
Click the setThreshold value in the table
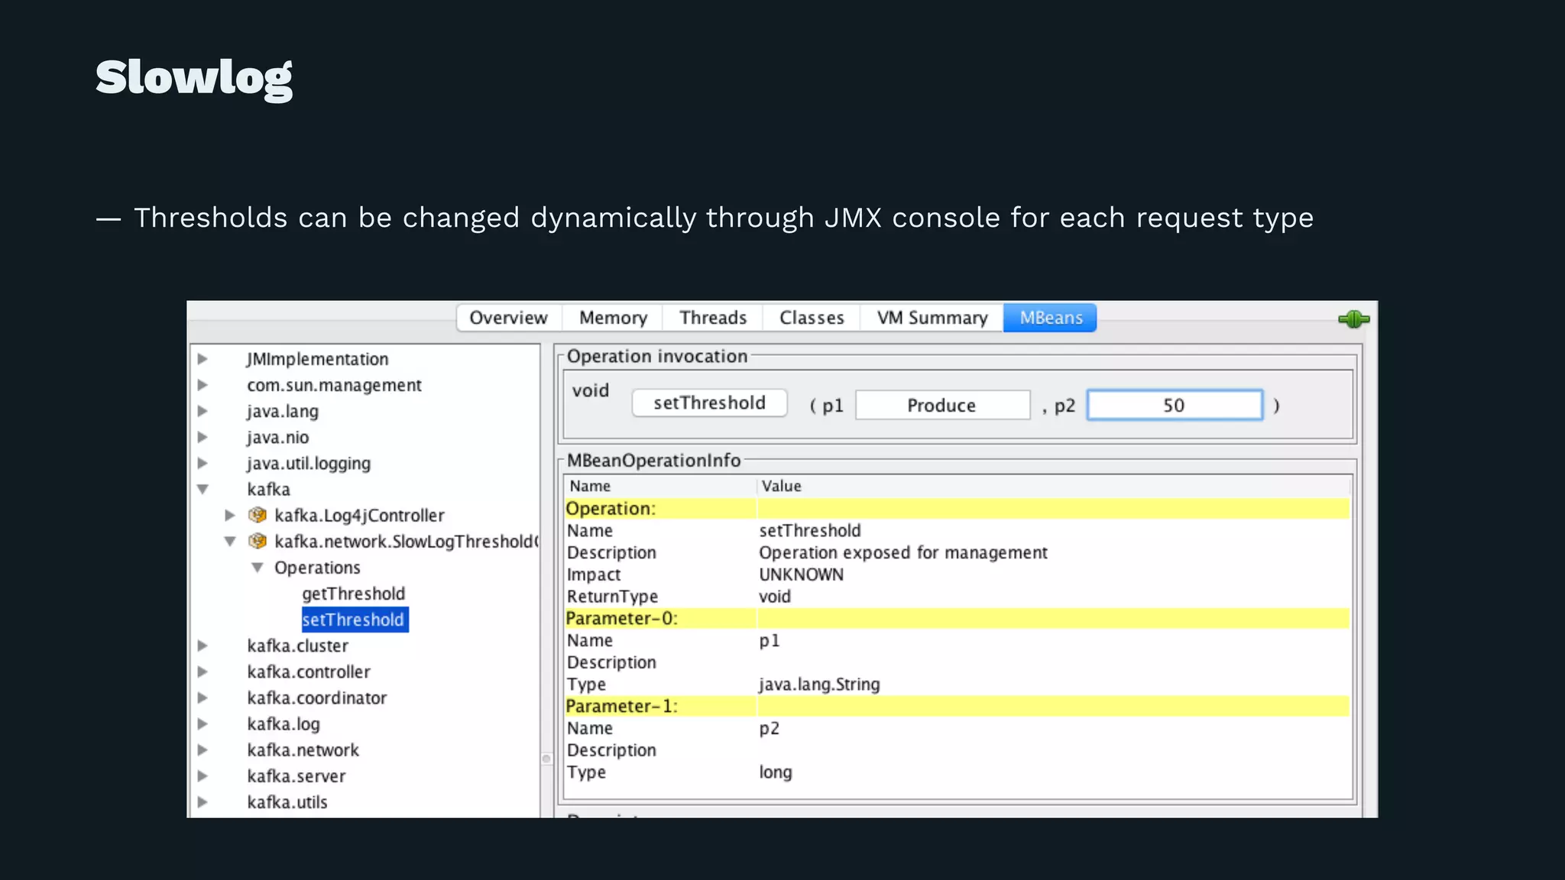[x=809, y=530]
